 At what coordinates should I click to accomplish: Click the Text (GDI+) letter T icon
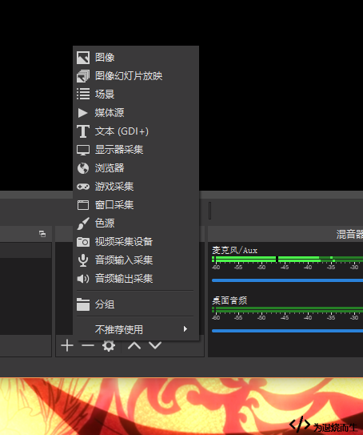tap(83, 131)
